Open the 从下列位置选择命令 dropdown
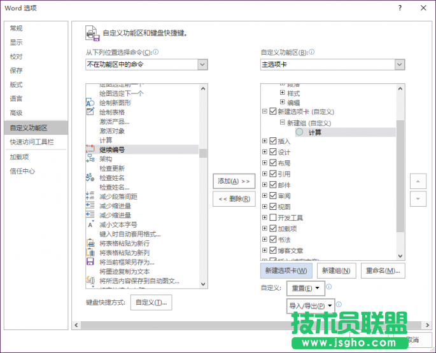The width and height of the screenshot is (436, 353). pyautogui.click(x=202, y=64)
